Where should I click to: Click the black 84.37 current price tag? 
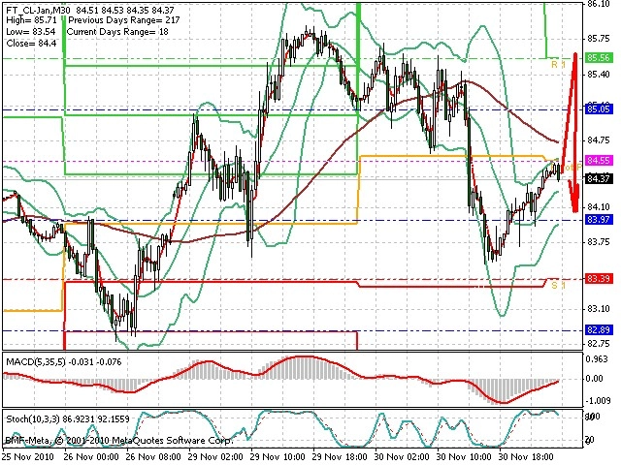pos(598,178)
